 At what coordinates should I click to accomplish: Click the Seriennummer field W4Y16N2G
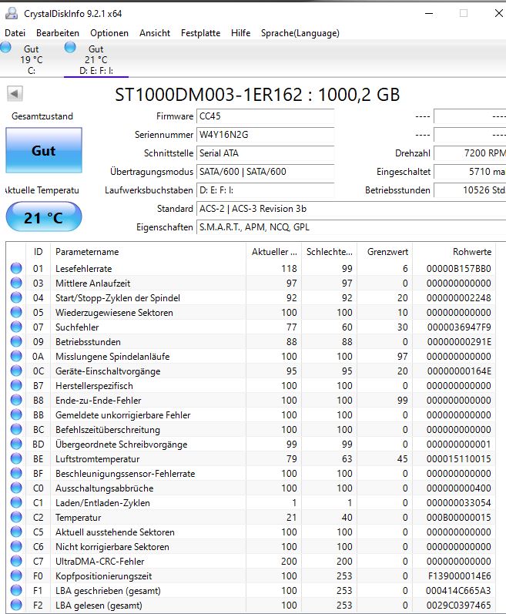[x=266, y=135]
